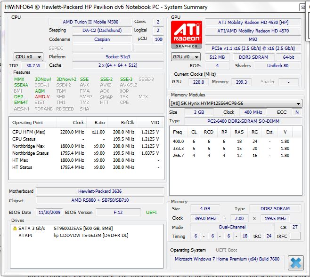The height and width of the screenshot is (277, 310).
Task: Open the CPU #0 selector dropdown
Action: click(x=28, y=57)
